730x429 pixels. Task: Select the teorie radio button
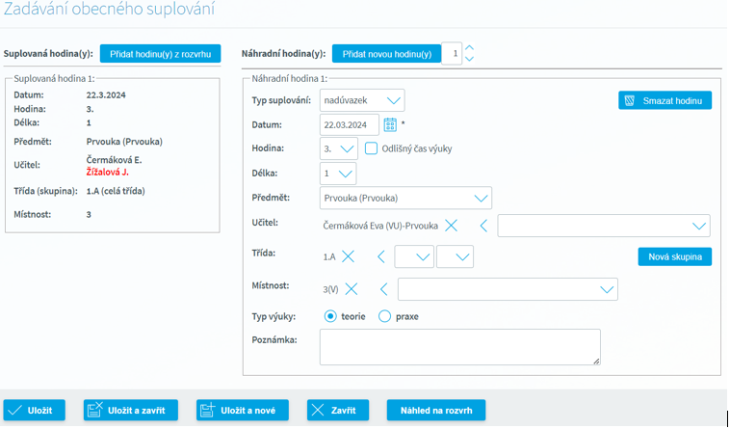(x=330, y=316)
